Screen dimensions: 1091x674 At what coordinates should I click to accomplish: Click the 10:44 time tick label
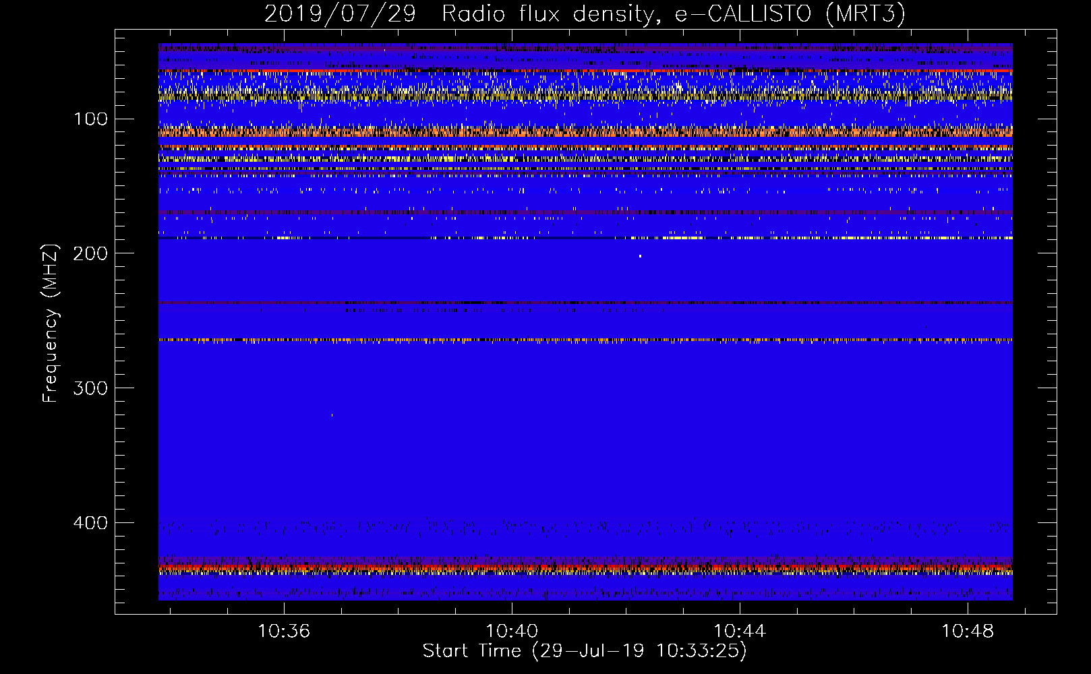tap(740, 631)
